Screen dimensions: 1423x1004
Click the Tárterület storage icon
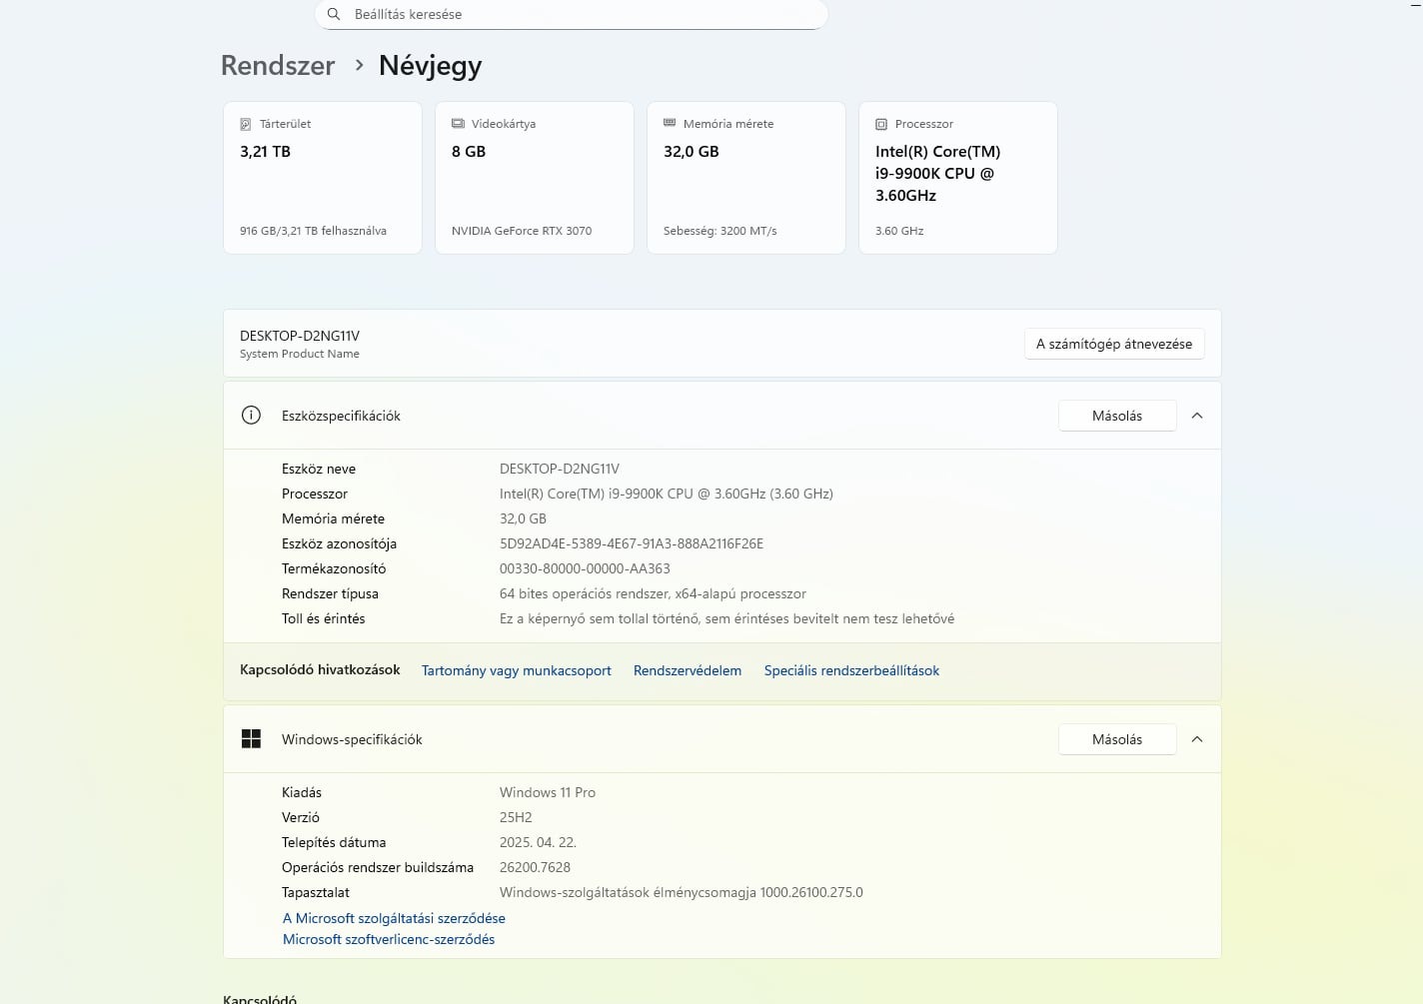tap(246, 124)
